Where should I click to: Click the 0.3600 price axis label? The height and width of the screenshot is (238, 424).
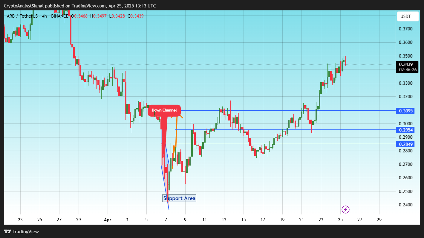coord(405,42)
